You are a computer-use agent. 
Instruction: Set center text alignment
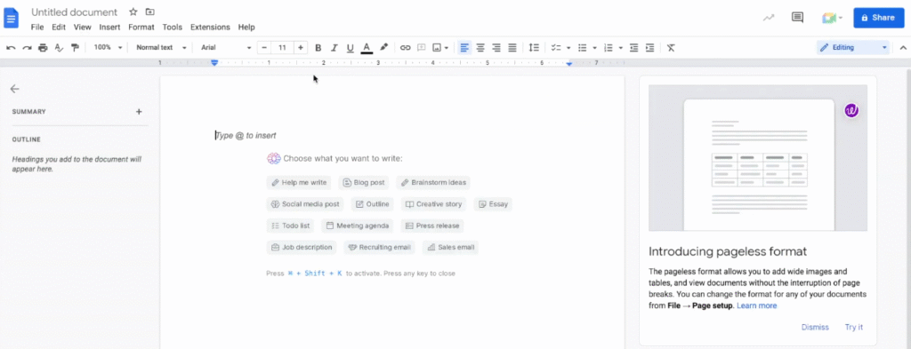click(x=480, y=48)
